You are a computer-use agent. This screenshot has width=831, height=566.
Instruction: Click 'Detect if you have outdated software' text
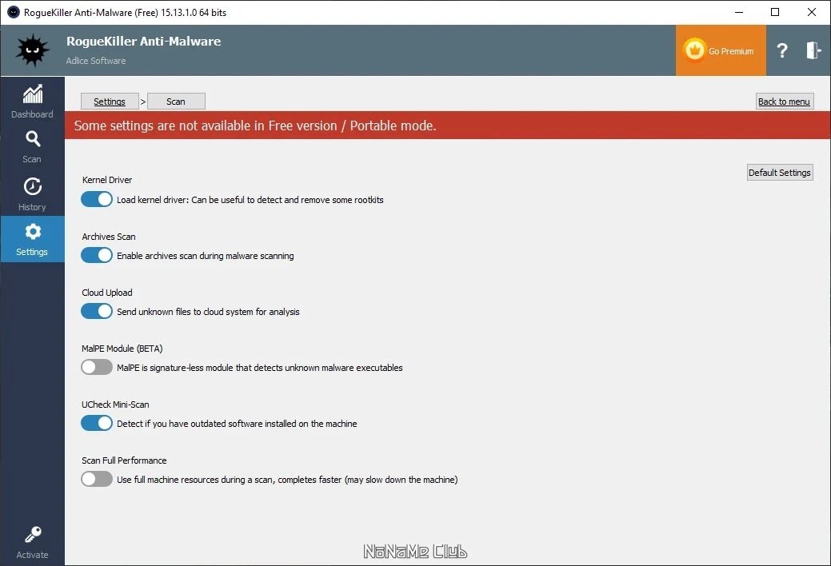coord(237,424)
